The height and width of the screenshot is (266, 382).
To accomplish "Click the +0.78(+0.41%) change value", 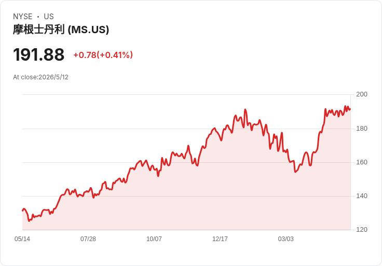I will pos(103,55).
